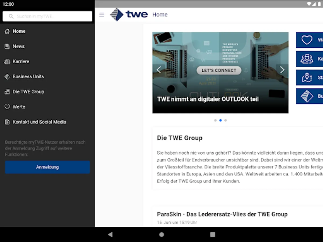323x242 pixels.
Task: Tap the Android home circle button
Action: (161, 234)
